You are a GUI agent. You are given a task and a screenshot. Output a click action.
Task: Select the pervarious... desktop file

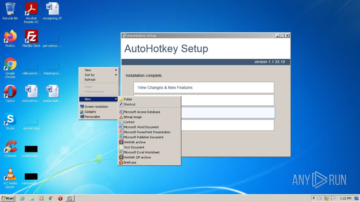click(x=52, y=41)
